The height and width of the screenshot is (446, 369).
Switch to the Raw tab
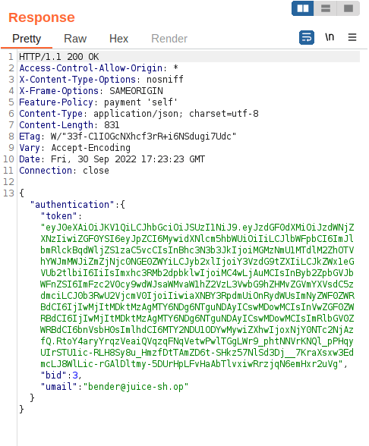point(75,39)
